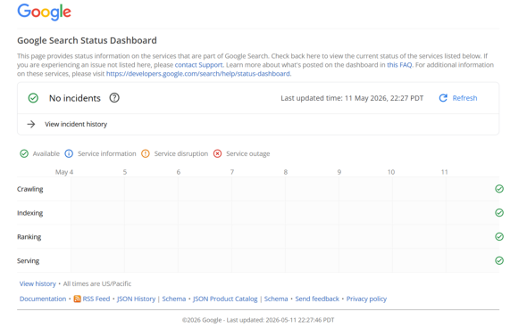527x328 pixels.
Task: Open this FAQ link
Action: (399, 65)
